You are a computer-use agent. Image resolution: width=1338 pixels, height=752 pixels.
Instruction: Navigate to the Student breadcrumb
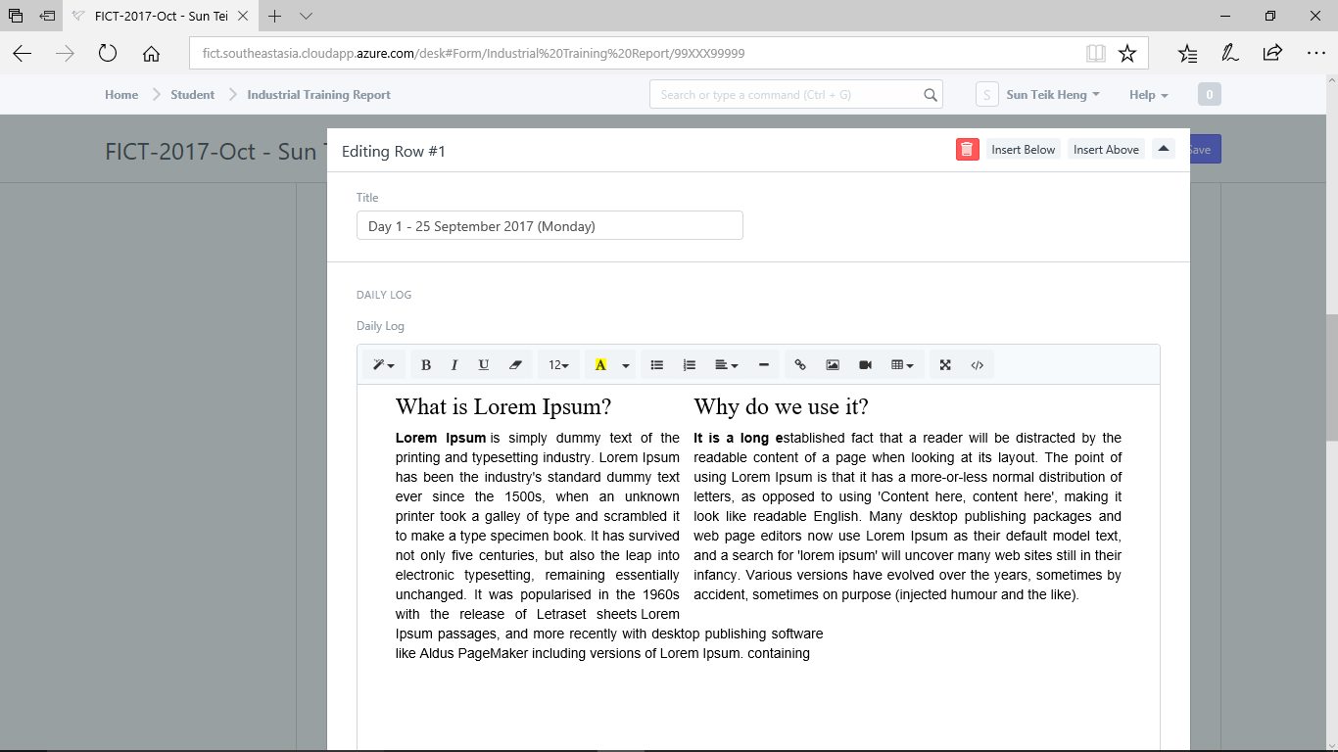point(192,94)
